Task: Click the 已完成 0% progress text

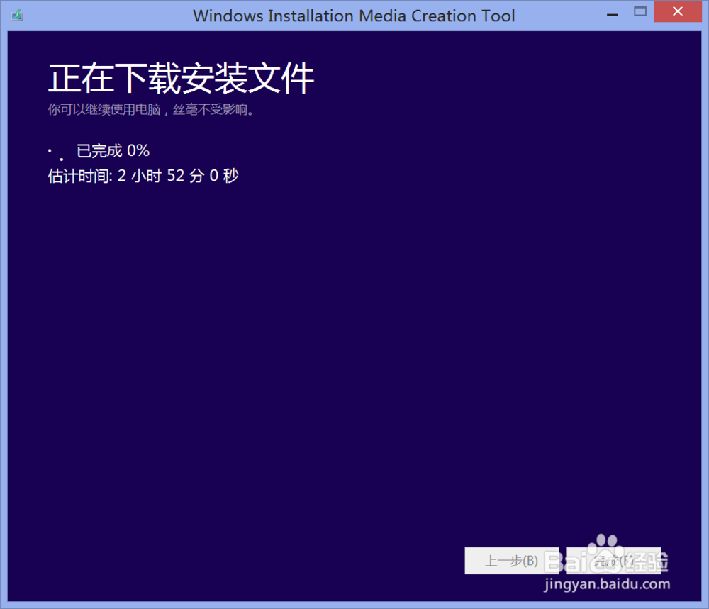Action: (x=113, y=150)
